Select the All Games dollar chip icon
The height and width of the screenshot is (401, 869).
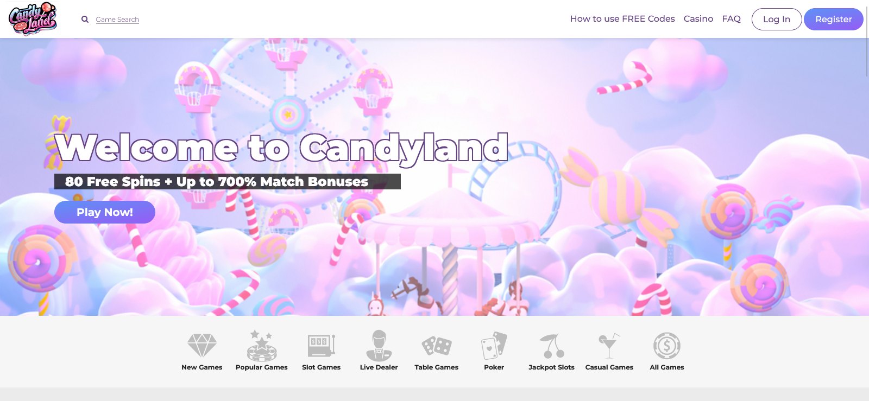point(667,346)
